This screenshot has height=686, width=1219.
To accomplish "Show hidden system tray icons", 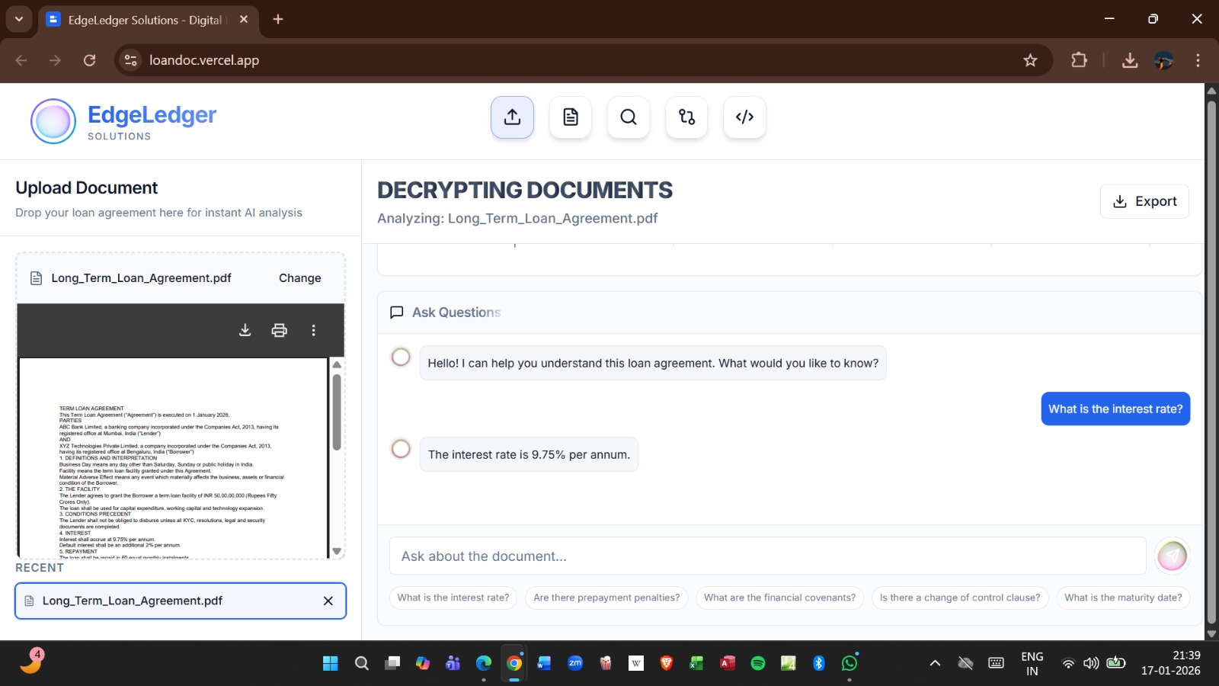I will click(x=935, y=663).
